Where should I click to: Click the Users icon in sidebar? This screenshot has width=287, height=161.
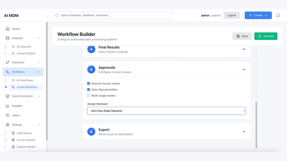point(8,115)
